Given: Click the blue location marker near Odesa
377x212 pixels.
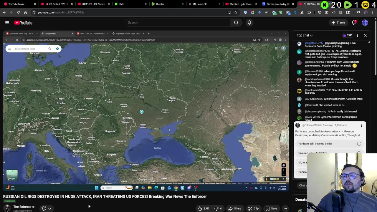Looking at the screenshot, I should (142, 112).
